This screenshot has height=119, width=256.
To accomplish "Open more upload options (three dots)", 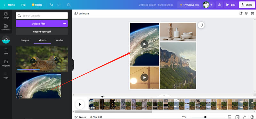I will (x=65, y=23).
